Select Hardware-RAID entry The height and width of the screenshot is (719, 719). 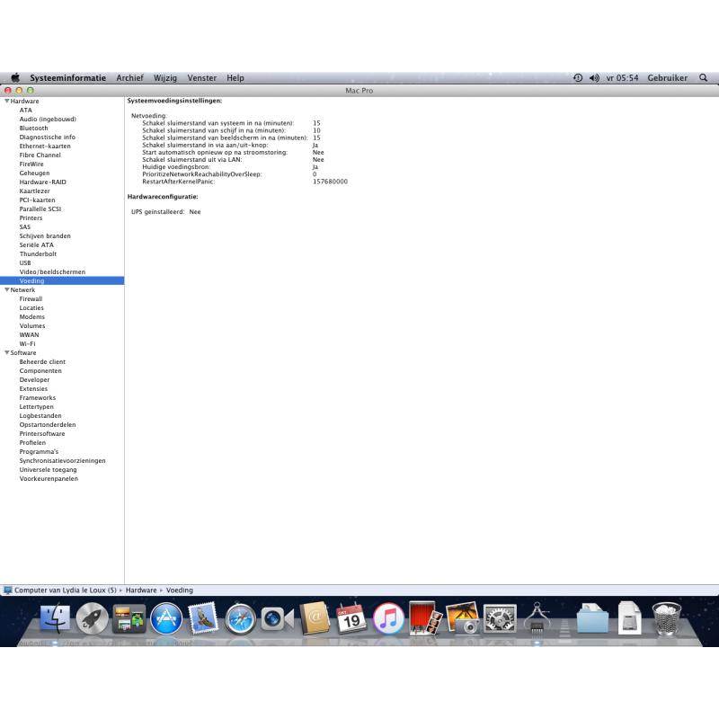[42, 182]
